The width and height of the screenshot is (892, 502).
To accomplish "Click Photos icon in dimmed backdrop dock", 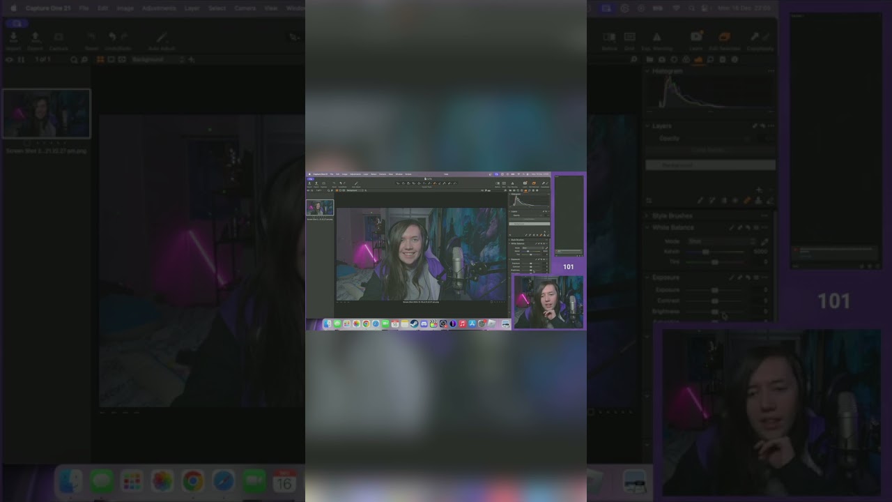I will tap(162, 481).
